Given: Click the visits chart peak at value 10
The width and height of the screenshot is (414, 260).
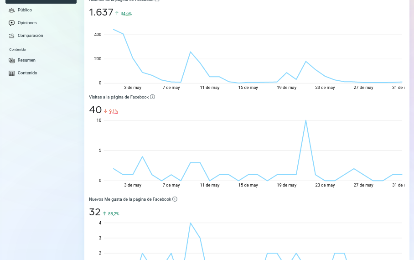Looking at the screenshot, I should [306, 120].
